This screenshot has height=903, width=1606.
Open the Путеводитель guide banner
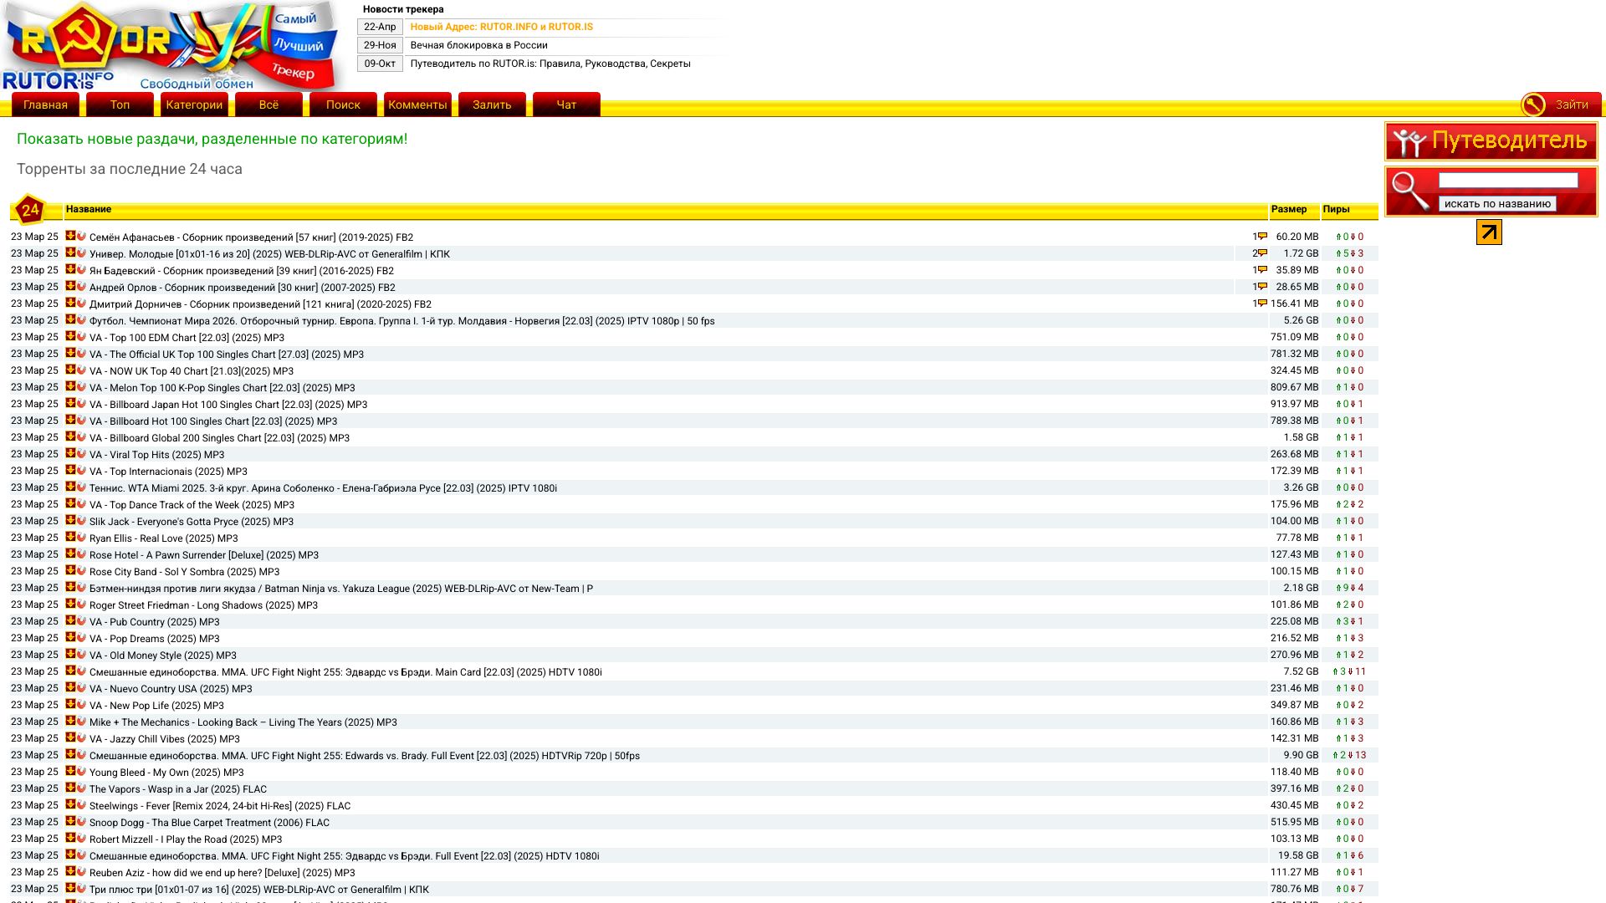click(1491, 140)
